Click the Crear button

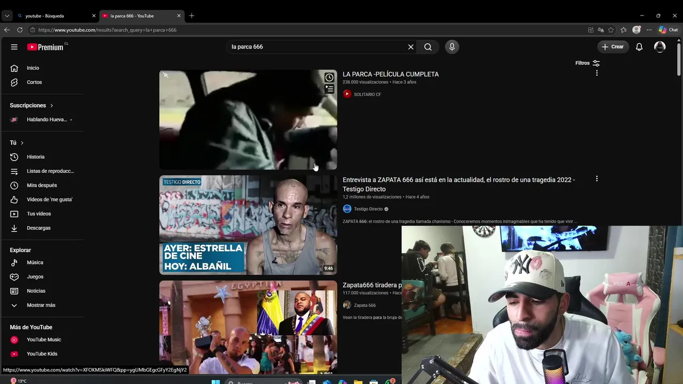point(613,47)
